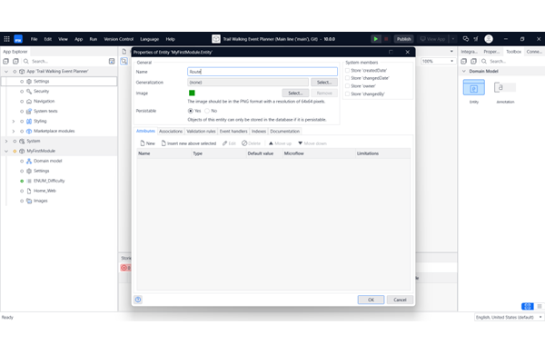Open the Language menu
This screenshot has width=545, height=354.
tap(150, 39)
